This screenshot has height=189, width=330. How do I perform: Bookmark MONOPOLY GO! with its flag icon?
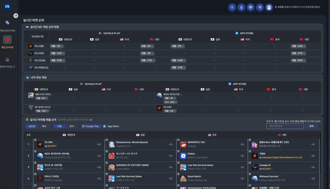[178, 140]
